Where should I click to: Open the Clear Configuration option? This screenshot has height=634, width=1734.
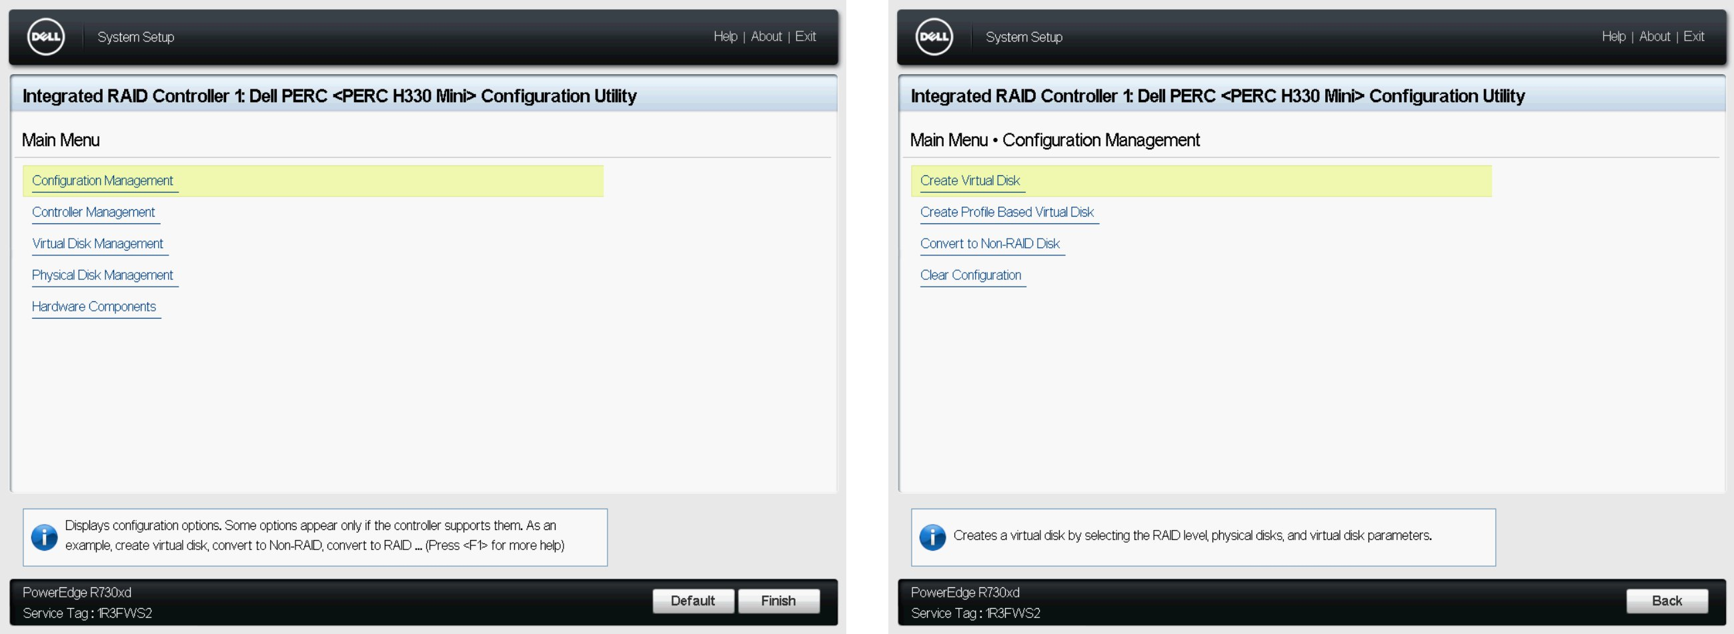970,275
